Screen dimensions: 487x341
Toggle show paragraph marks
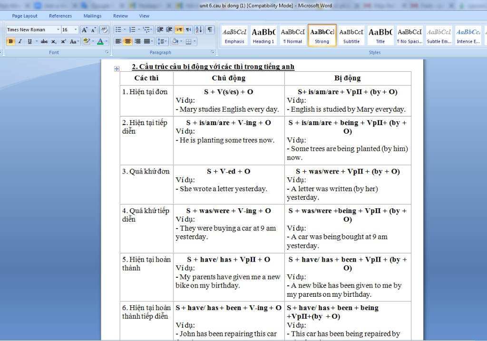(210, 30)
